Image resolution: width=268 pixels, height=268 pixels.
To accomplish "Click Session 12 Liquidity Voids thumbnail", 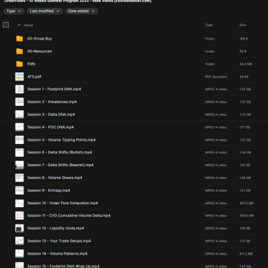I will click(19, 228).
